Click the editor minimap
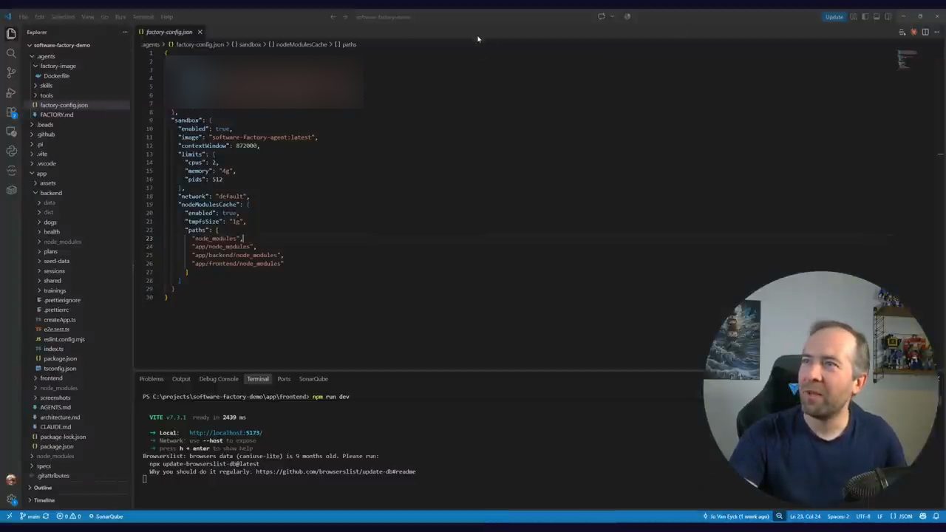Image resolution: width=946 pixels, height=532 pixels. click(907, 59)
